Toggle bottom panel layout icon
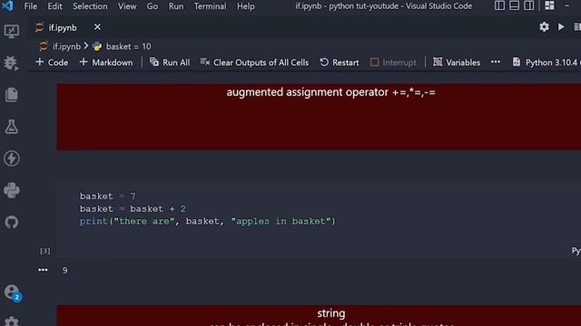Viewport: 581px width, 326px height. [515, 5]
